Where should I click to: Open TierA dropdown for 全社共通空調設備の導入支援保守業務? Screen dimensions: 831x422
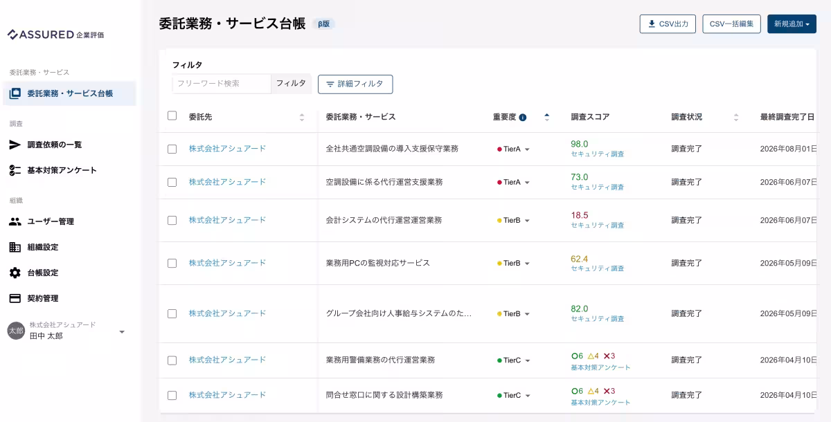pyautogui.click(x=514, y=149)
